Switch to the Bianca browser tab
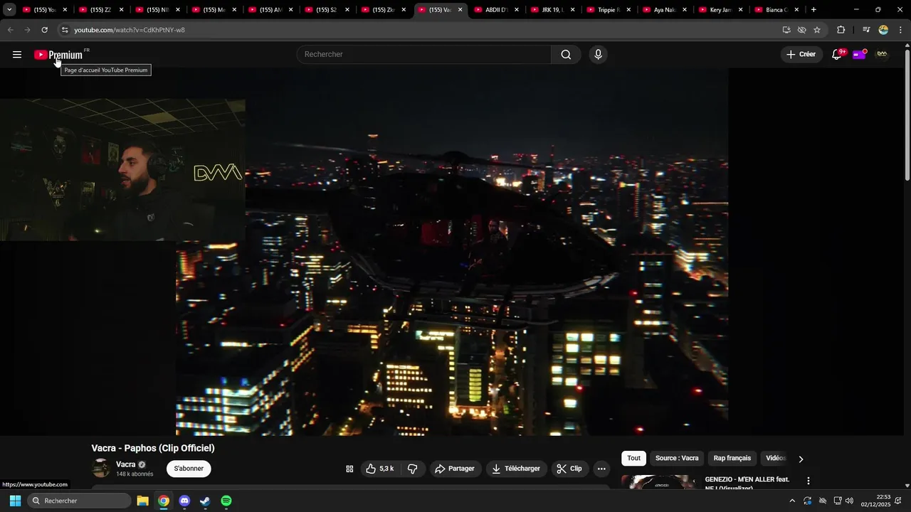The height and width of the screenshot is (512, 911). 777,10
